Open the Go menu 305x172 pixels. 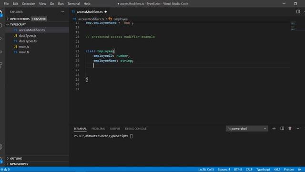pos(52,4)
